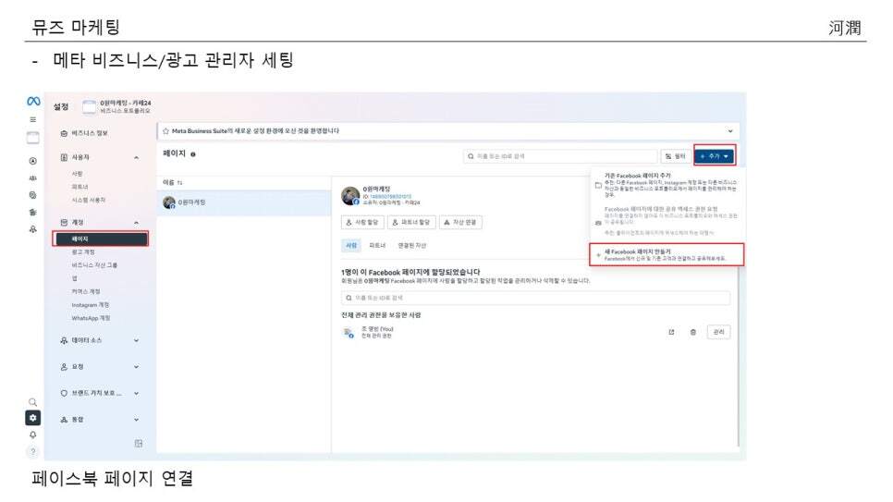Click the 관리 button for 조 명빈

[718, 332]
